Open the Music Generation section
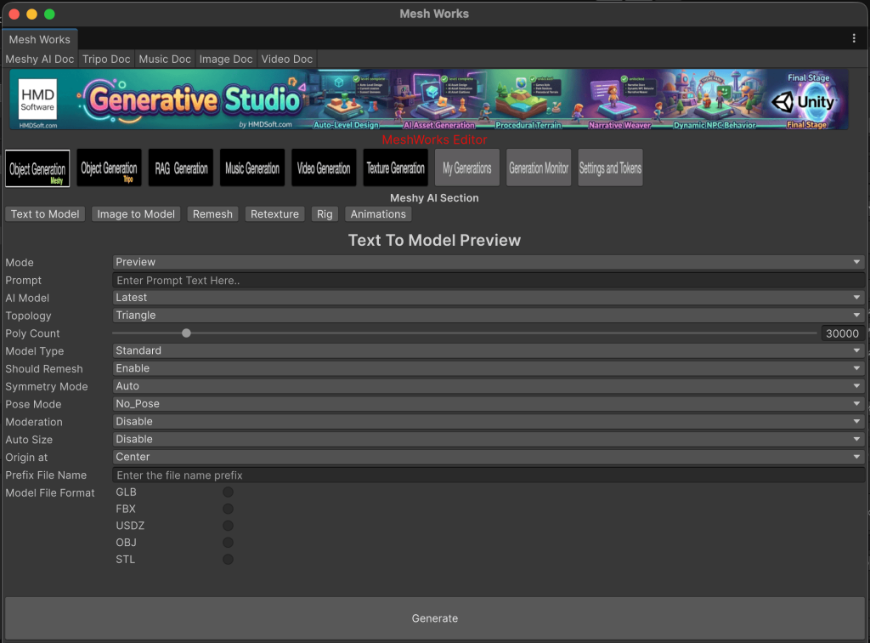Screen dimensions: 870x643 [x=252, y=168]
